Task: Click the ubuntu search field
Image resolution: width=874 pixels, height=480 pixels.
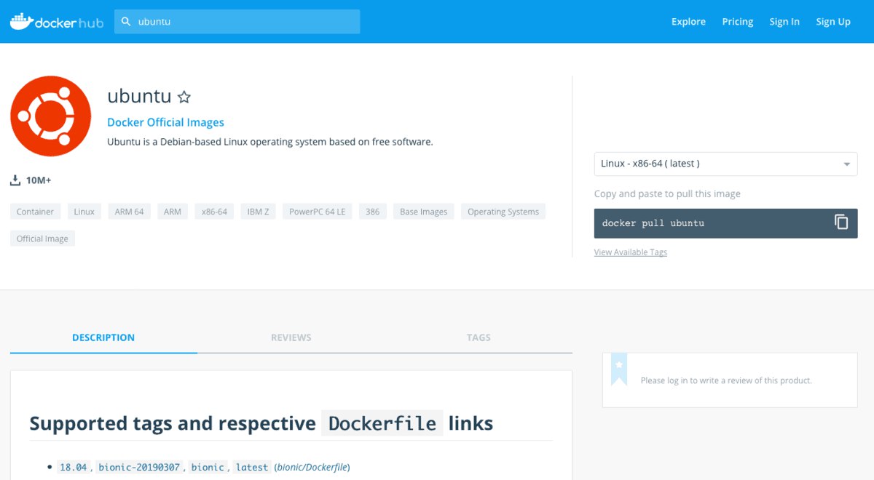Action: 237,22
